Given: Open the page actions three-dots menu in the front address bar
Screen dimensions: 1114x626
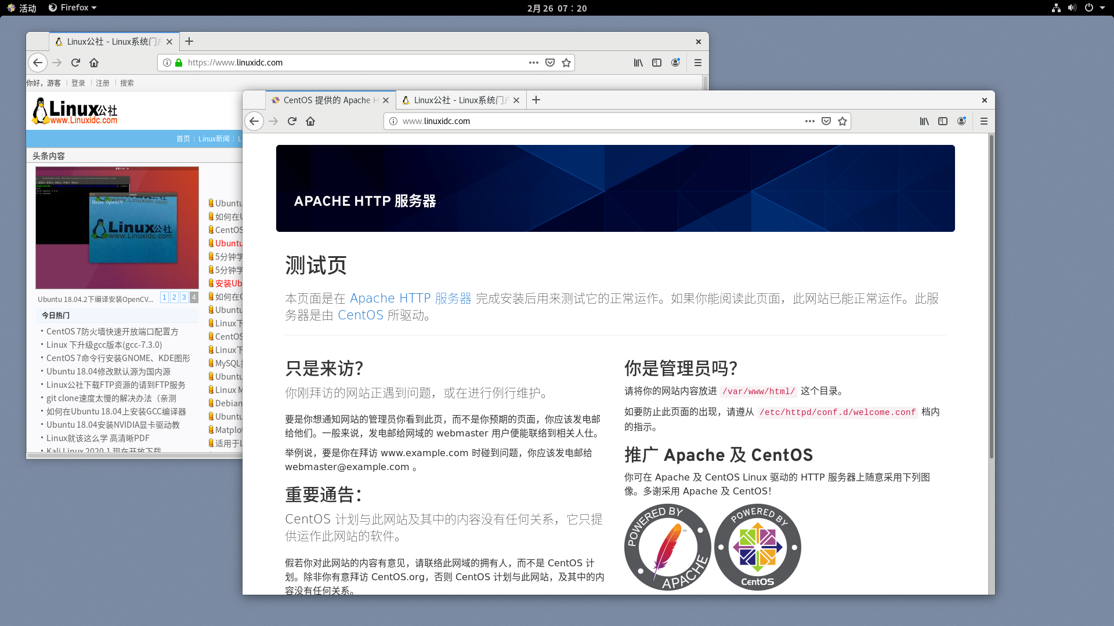Looking at the screenshot, I should point(810,121).
